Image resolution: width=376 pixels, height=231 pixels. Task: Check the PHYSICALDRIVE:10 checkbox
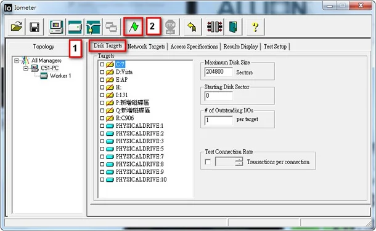(102, 179)
